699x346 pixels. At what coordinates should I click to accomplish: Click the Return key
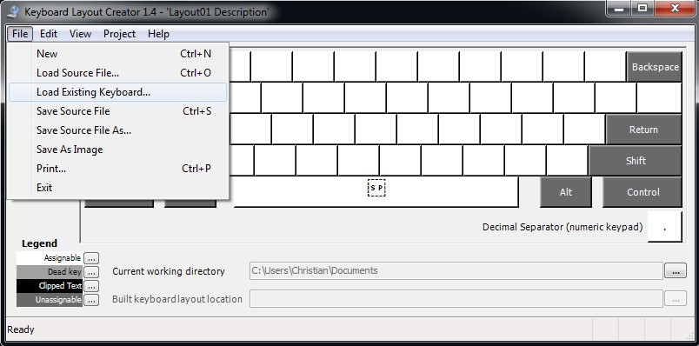(643, 130)
